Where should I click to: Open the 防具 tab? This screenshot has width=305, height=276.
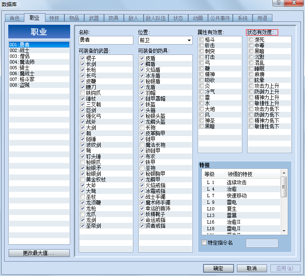(x=113, y=18)
